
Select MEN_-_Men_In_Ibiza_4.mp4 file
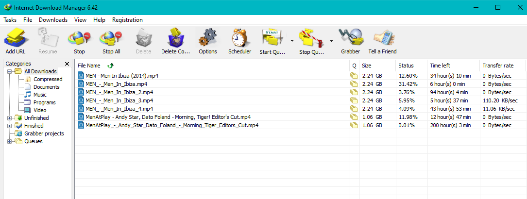pos(119,109)
